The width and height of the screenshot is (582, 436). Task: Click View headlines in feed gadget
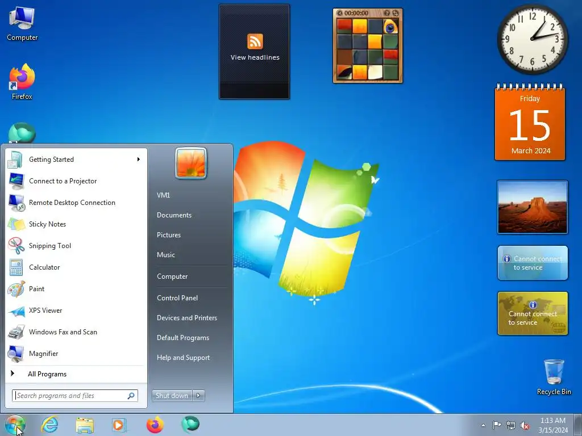pos(255,57)
